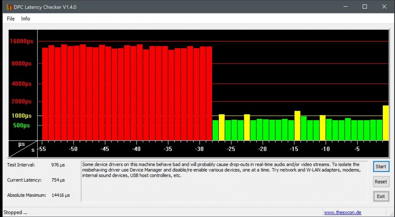Click the Exit button
The width and height of the screenshot is (395, 217).
coord(381,196)
